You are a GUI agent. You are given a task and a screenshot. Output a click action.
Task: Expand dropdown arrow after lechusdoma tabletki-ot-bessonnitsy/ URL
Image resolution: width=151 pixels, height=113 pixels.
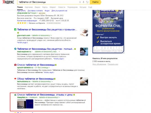(52, 82)
